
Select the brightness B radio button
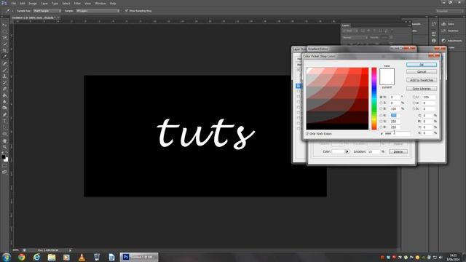pos(381,108)
